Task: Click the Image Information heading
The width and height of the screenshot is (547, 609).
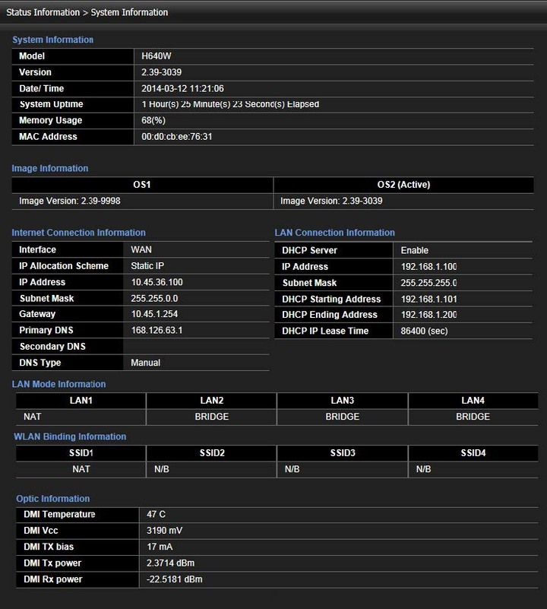Action: pos(50,168)
